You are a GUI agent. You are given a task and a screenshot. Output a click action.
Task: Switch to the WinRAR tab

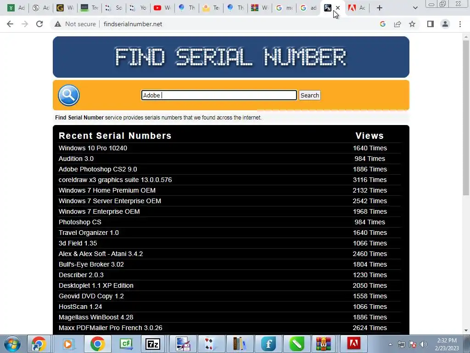tap(259, 8)
